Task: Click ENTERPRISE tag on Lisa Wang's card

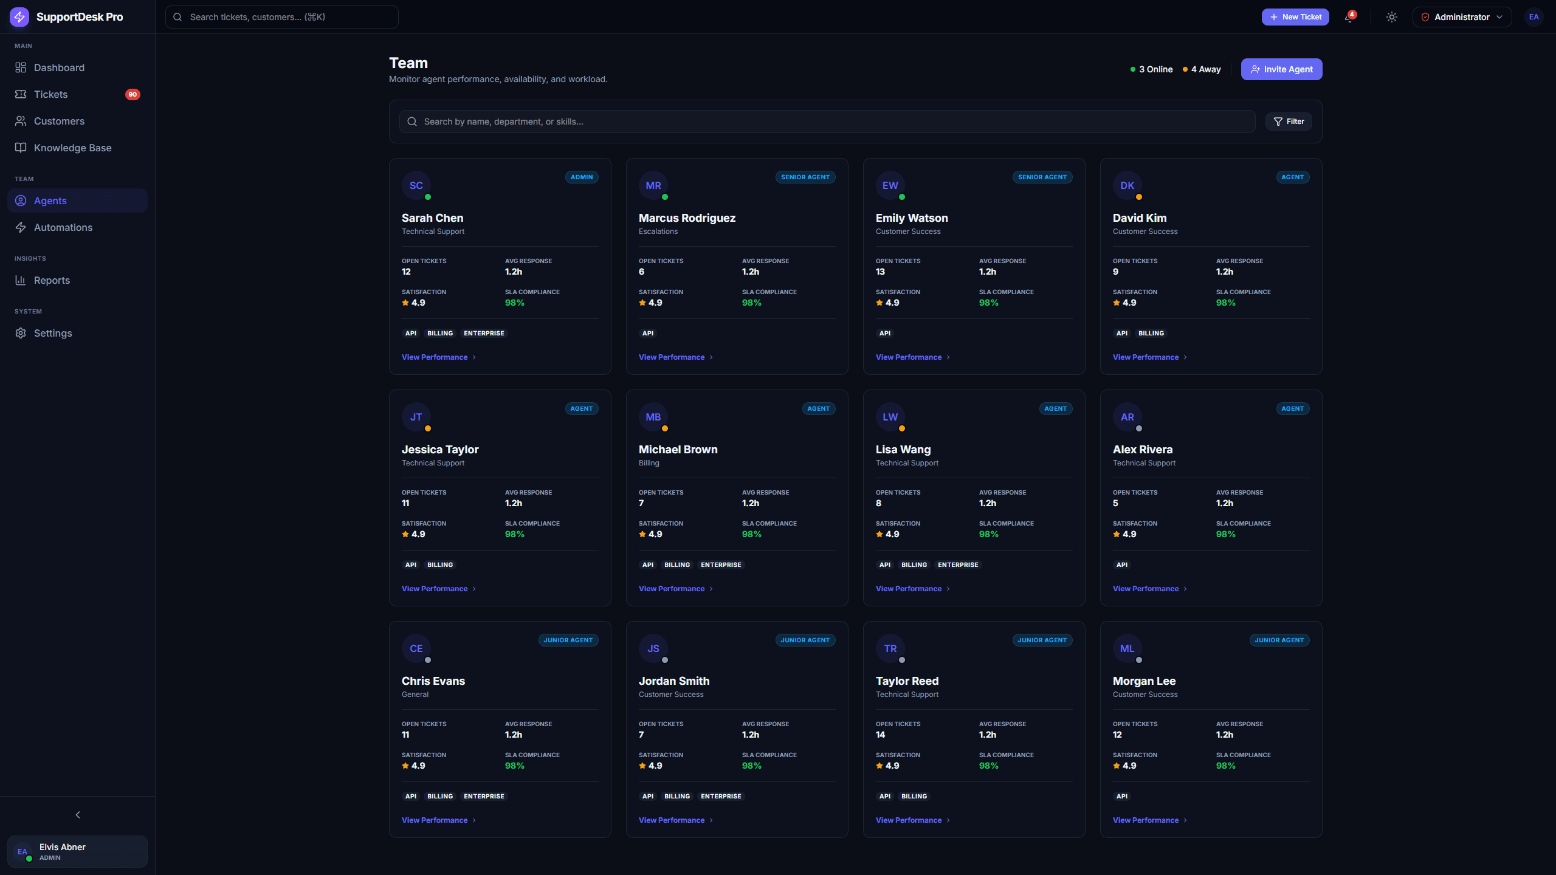Action: (958, 565)
